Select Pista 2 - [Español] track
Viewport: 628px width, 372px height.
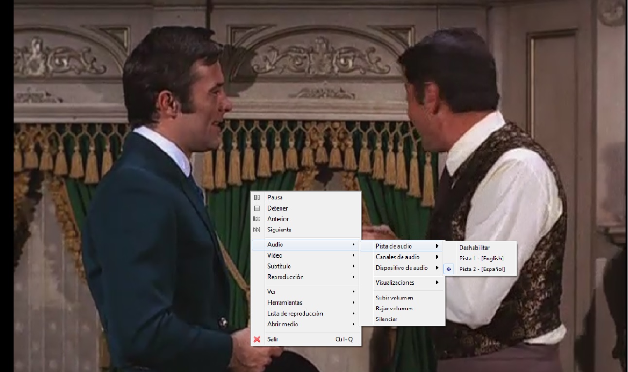tap(480, 269)
